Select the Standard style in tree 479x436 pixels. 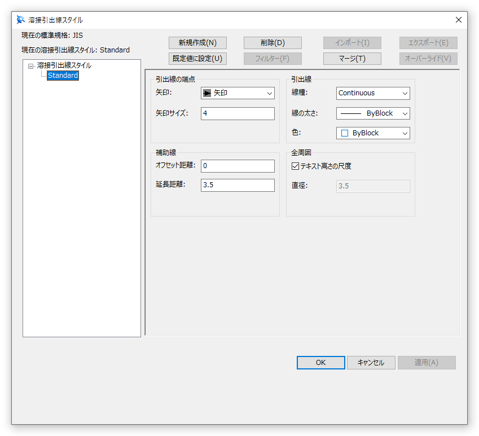tap(63, 76)
